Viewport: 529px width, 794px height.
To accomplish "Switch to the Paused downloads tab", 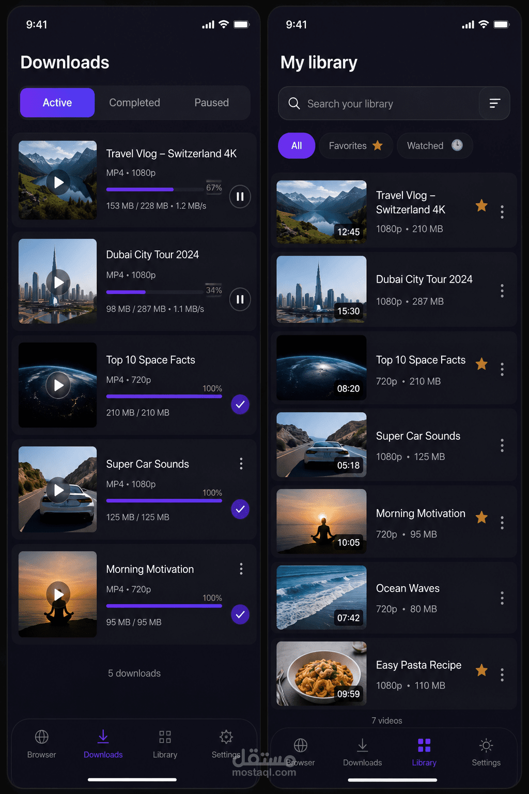I will 211,102.
